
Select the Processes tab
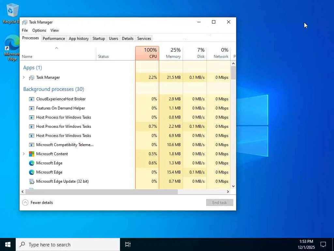pyautogui.click(x=30, y=38)
